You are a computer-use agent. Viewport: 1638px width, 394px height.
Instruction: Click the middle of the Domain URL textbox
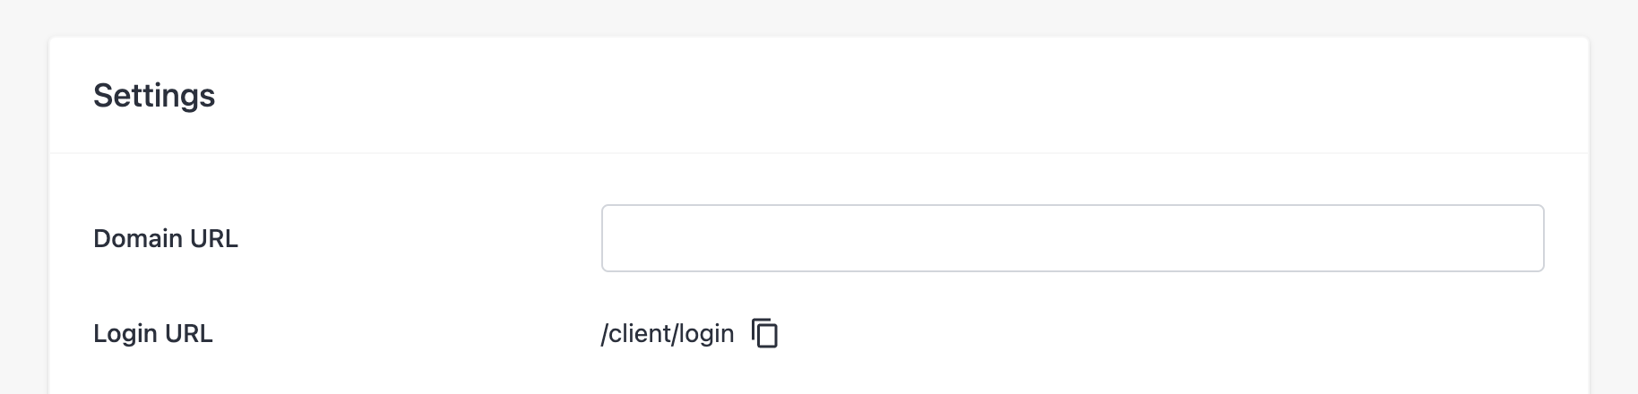coord(1073,238)
